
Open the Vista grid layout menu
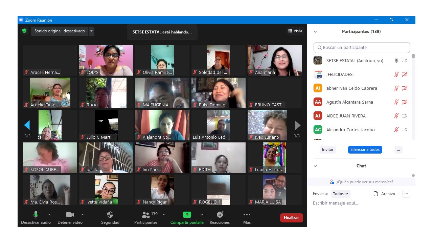point(295,31)
